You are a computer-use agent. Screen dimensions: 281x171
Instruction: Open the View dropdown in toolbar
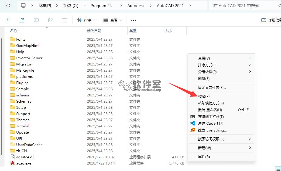pyautogui.click(x=113, y=20)
